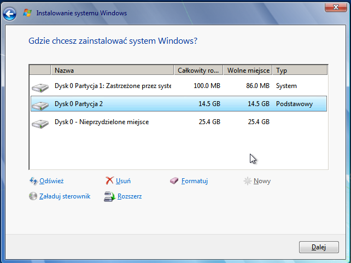Click the drive icon for Partycja 1
Viewport: 351px width, 263px height.
point(40,87)
